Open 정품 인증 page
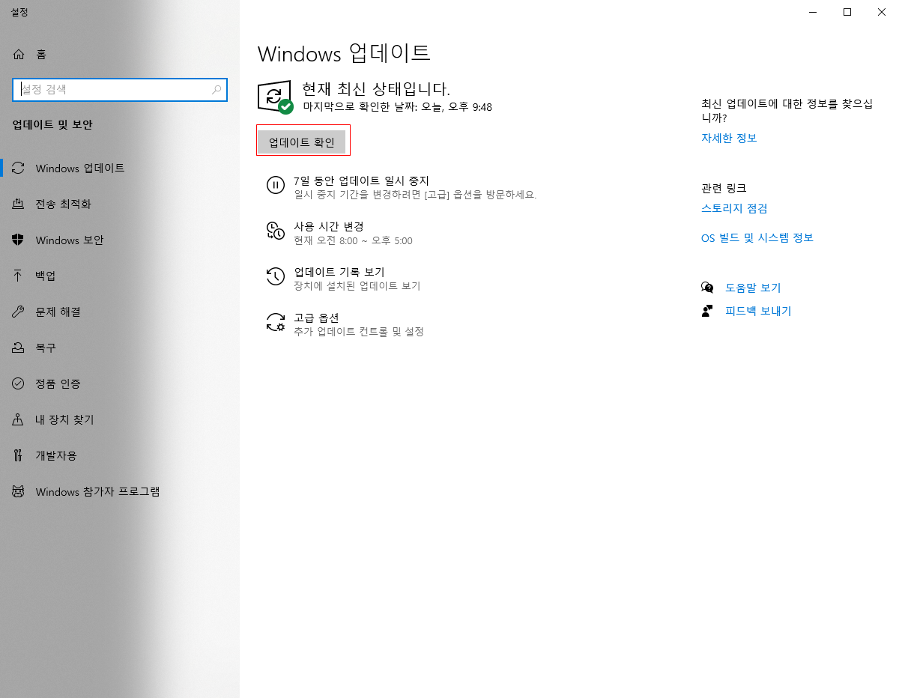The image size is (899, 698). coord(120,383)
